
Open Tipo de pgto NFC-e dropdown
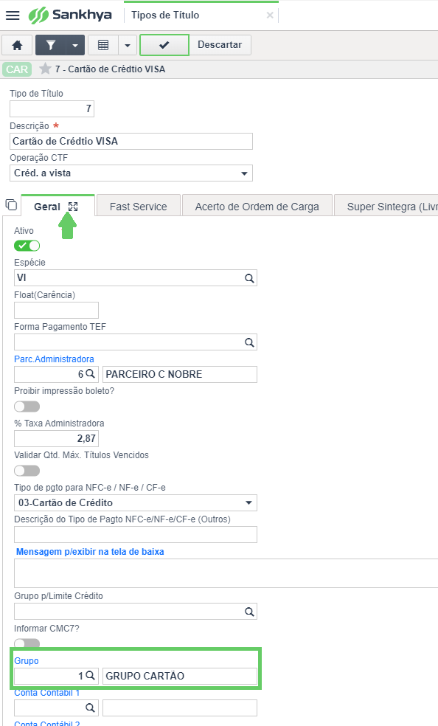[x=136, y=502]
